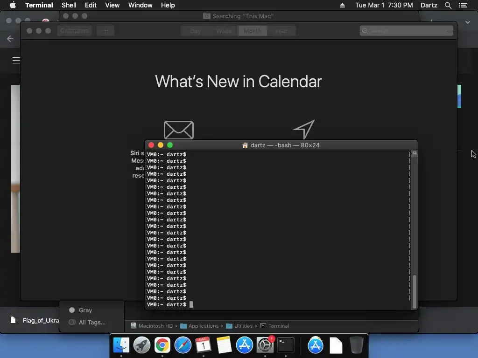Image resolution: width=478 pixels, height=358 pixels.
Task: Click Terminal in Finder path bar
Action: point(274,326)
